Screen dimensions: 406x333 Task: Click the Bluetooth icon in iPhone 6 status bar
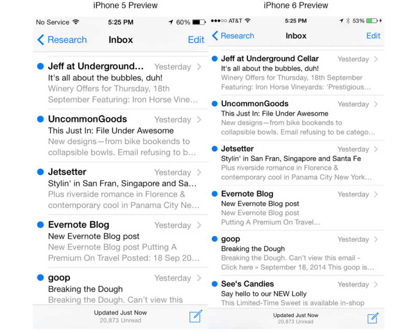pyautogui.click(x=348, y=21)
